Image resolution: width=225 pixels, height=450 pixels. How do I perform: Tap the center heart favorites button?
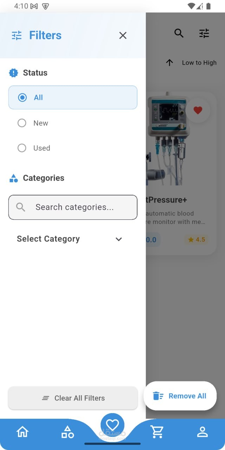pos(112,425)
